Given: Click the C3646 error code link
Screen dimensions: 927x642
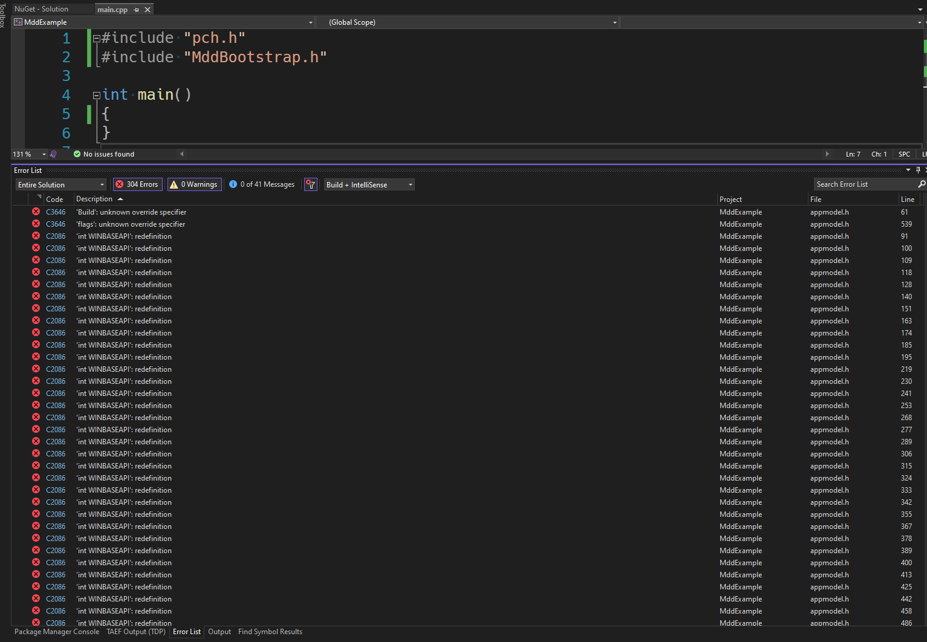Looking at the screenshot, I should 56,212.
